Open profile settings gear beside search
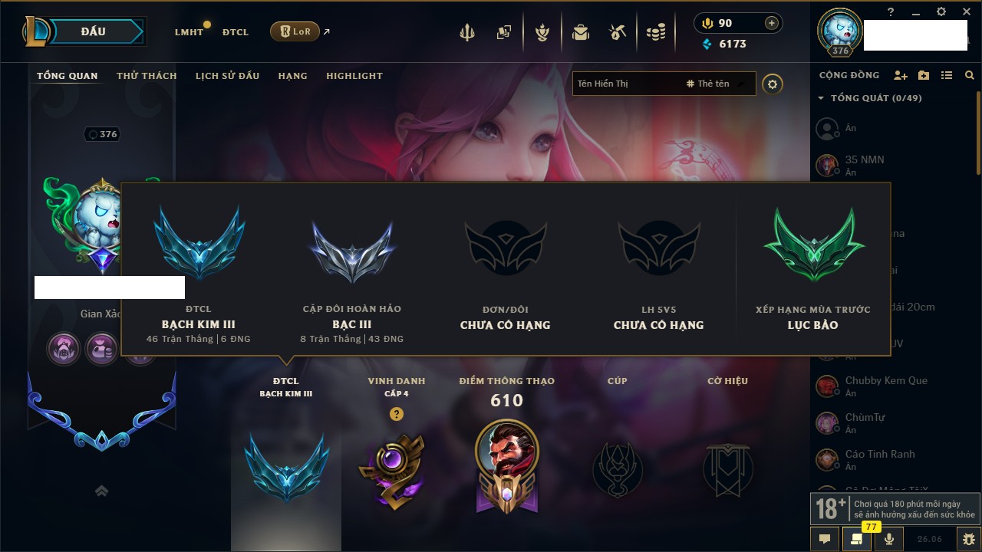The width and height of the screenshot is (982, 552). click(773, 84)
